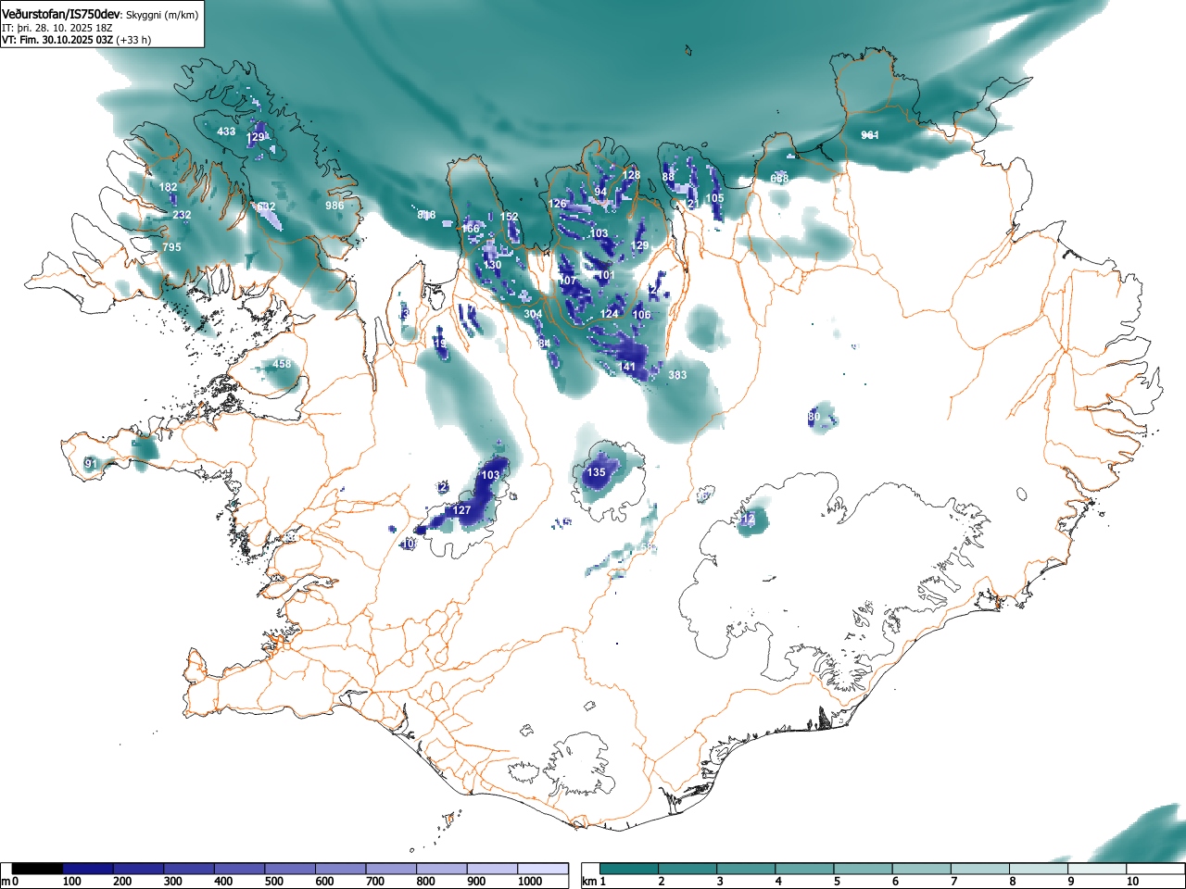Click the legend swatch between 900 and 1000 m
This screenshot has width=1186, height=889.
(x=493, y=869)
